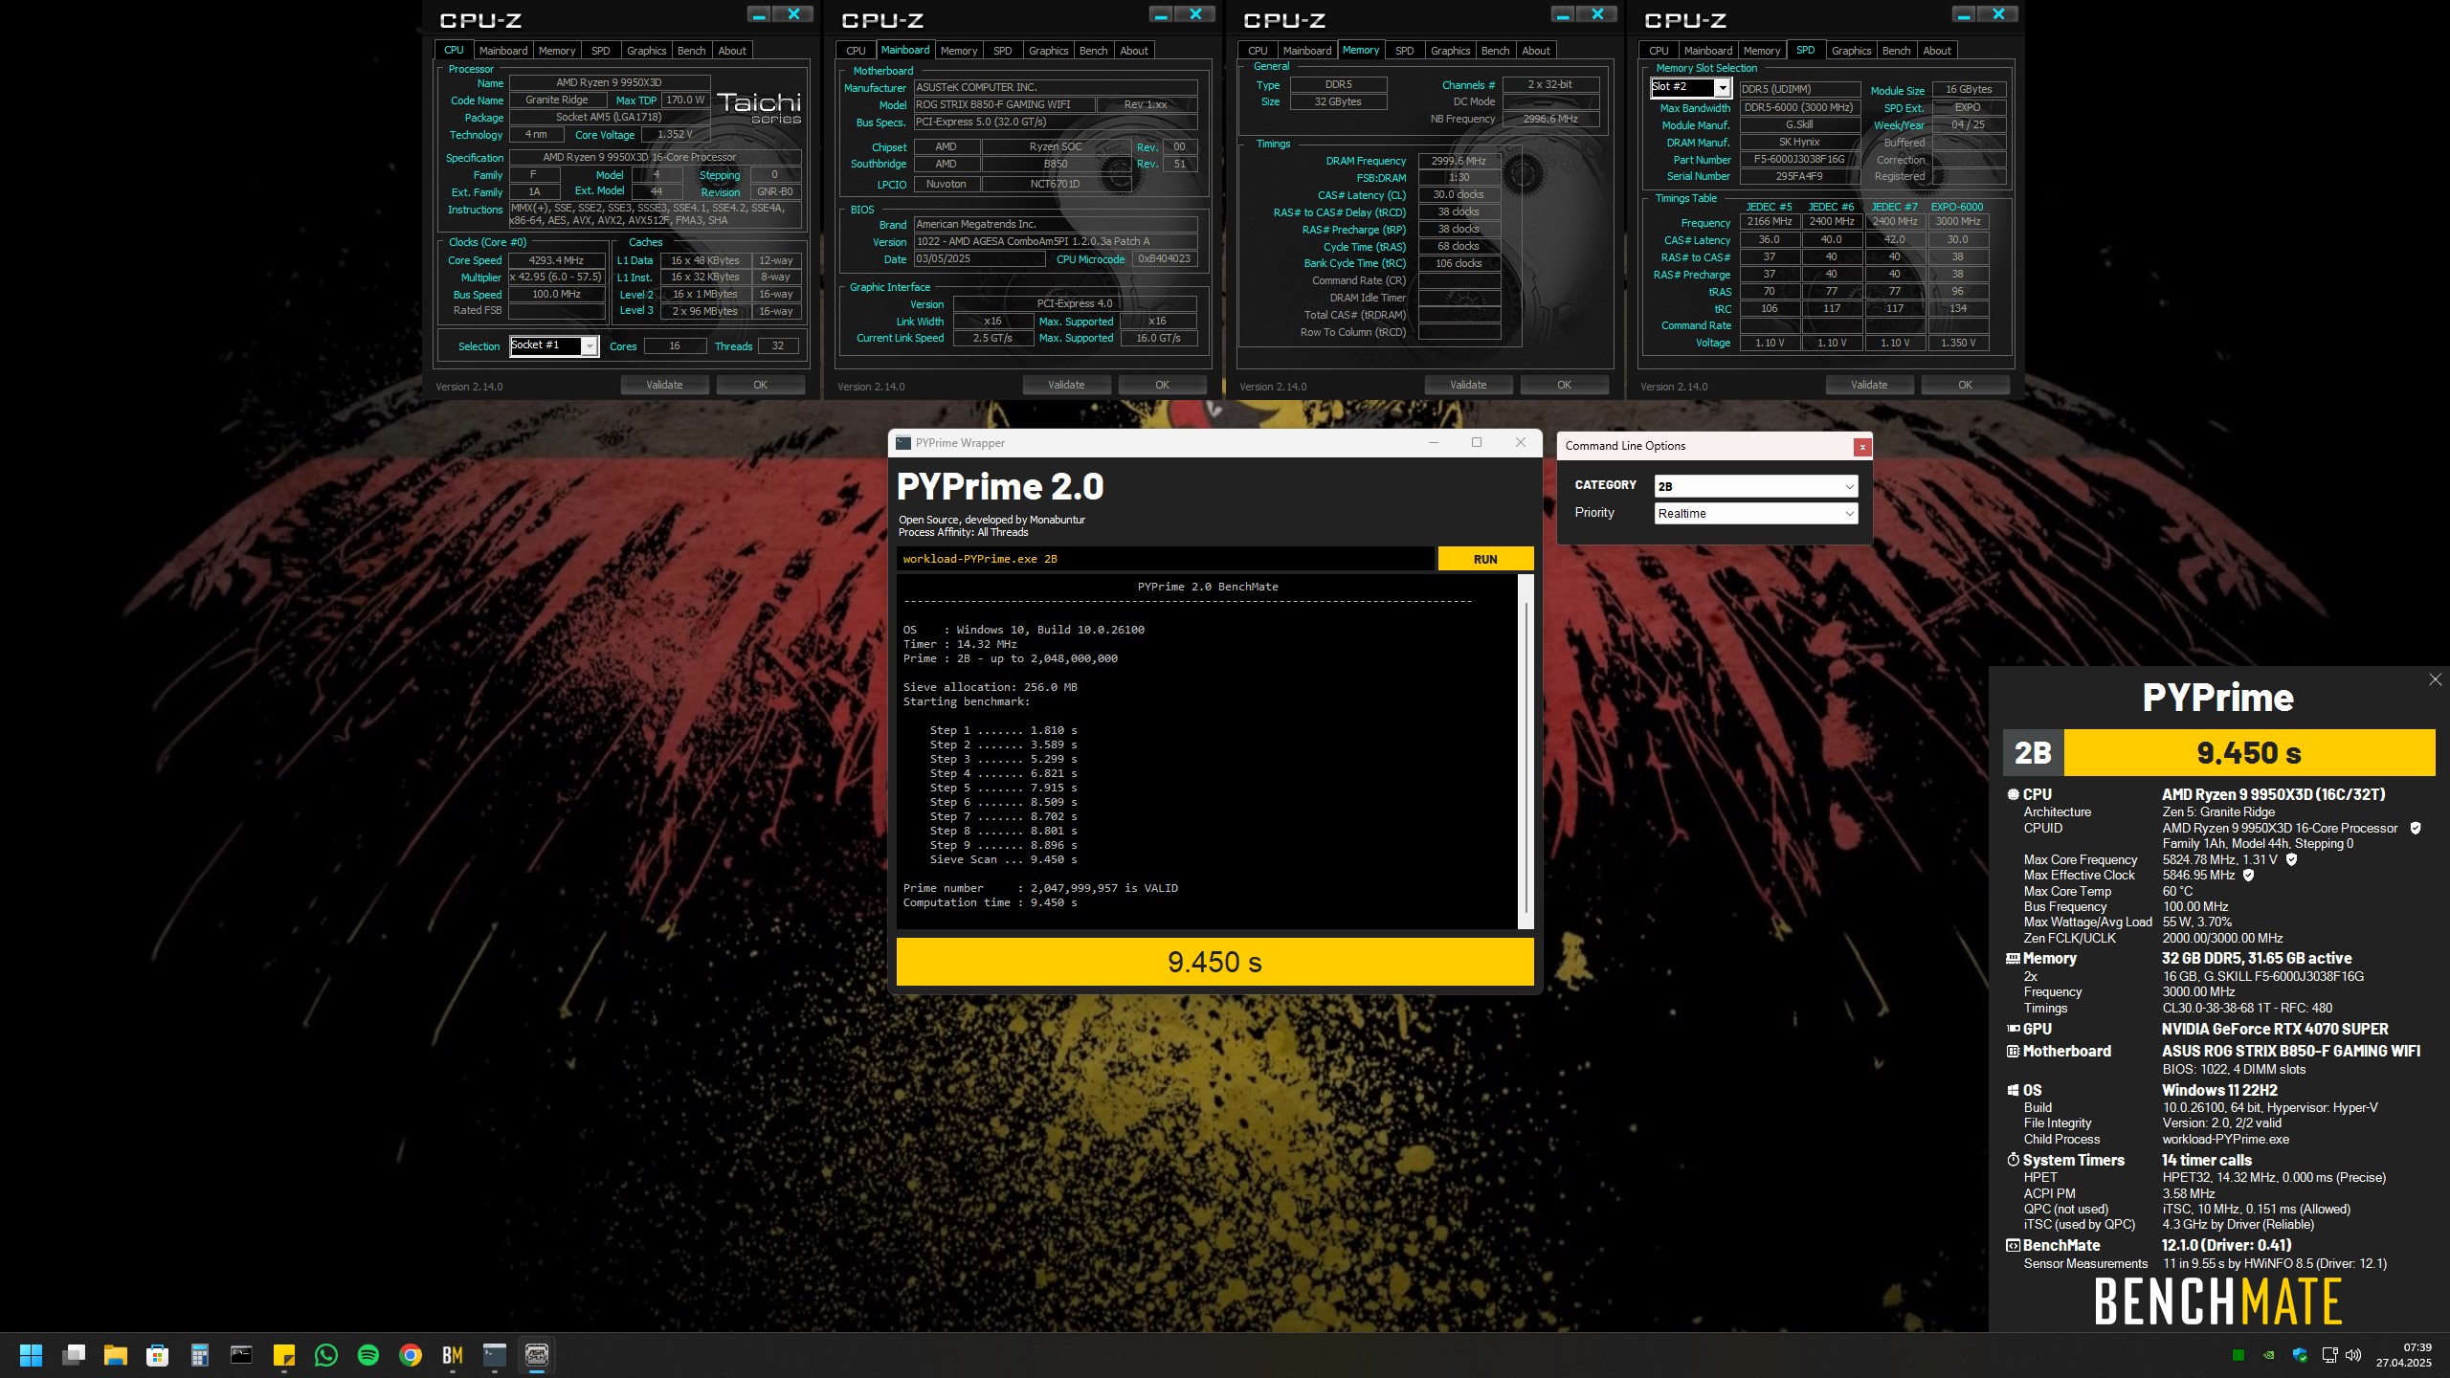Select CPU tab in fourth CPU-Z window
The image size is (2450, 1378).
coord(1659,51)
